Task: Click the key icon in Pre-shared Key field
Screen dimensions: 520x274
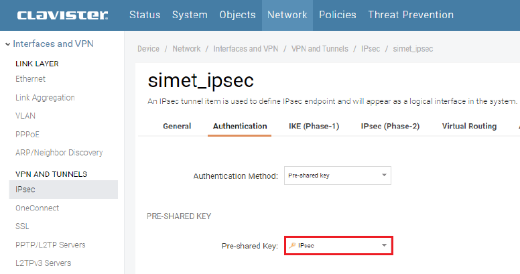Action: coord(292,246)
